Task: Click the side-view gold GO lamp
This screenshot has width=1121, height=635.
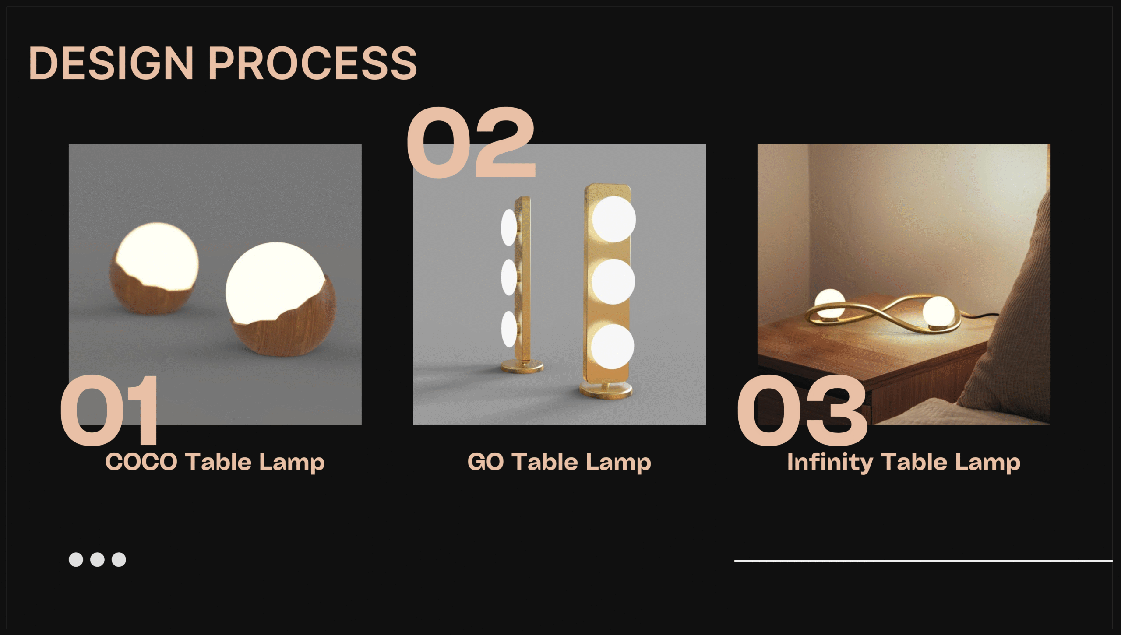Action: pos(519,284)
